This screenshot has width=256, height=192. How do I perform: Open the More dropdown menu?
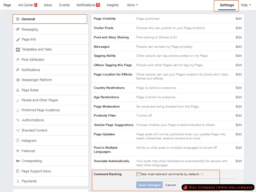pos(132,5)
